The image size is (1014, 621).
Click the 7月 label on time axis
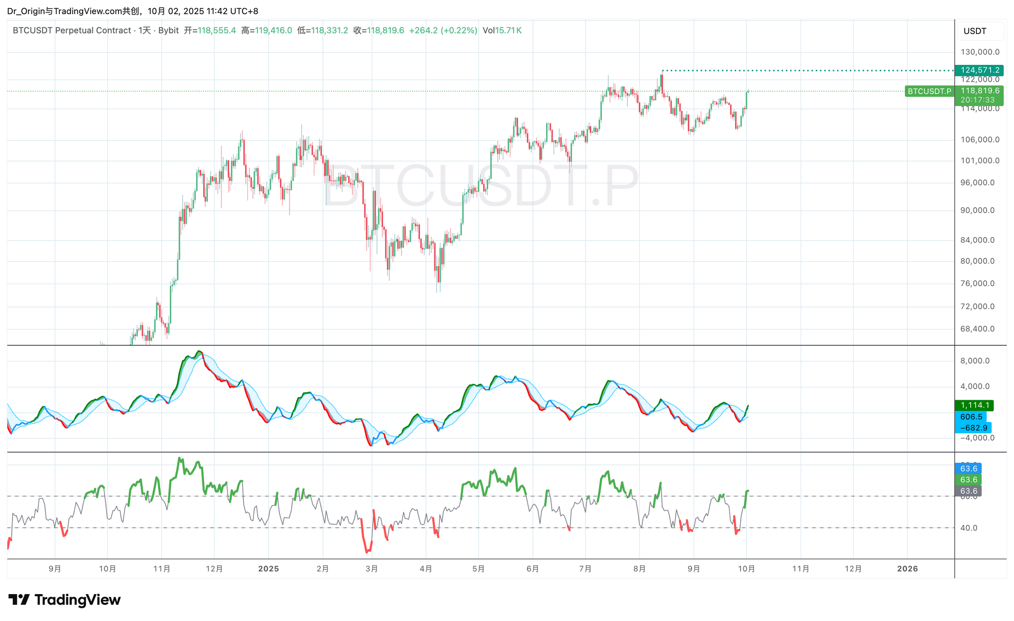click(585, 569)
